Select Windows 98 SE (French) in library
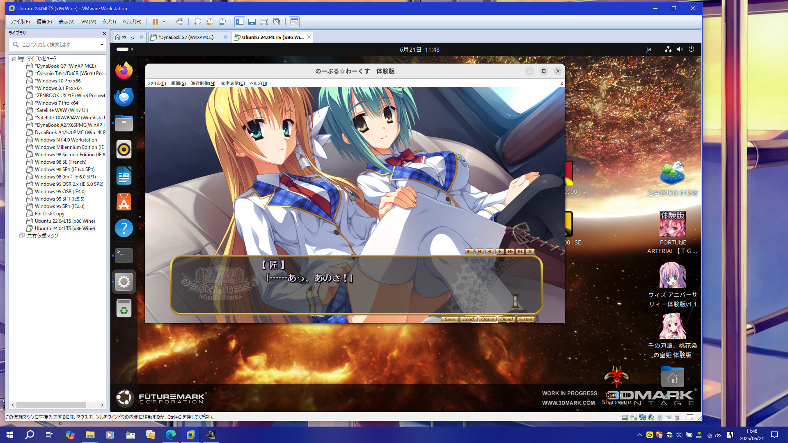Screen dimensions: 788x443 tap(60, 162)
